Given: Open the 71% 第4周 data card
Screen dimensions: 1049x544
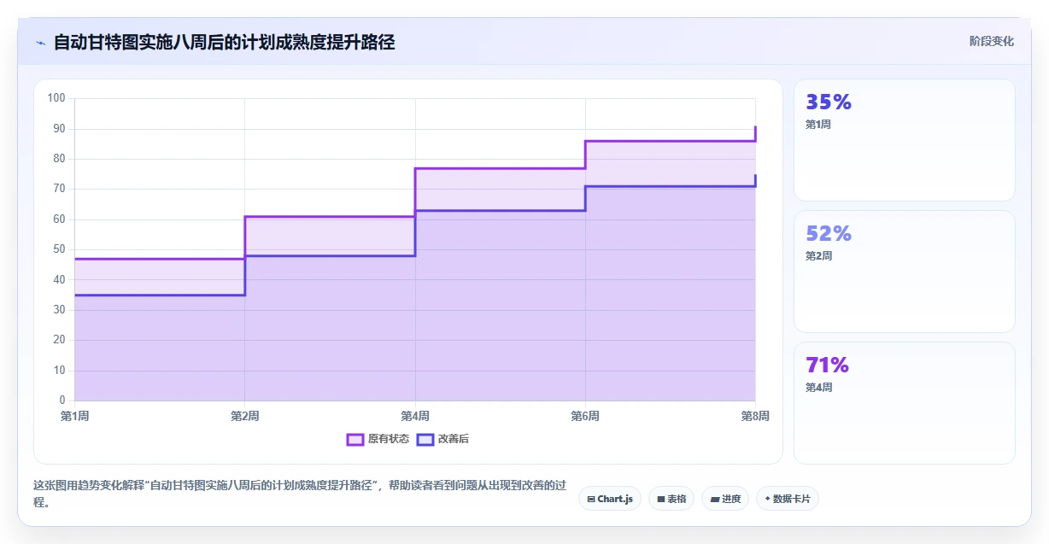Looking at the screenshot, I should point(904,403).
